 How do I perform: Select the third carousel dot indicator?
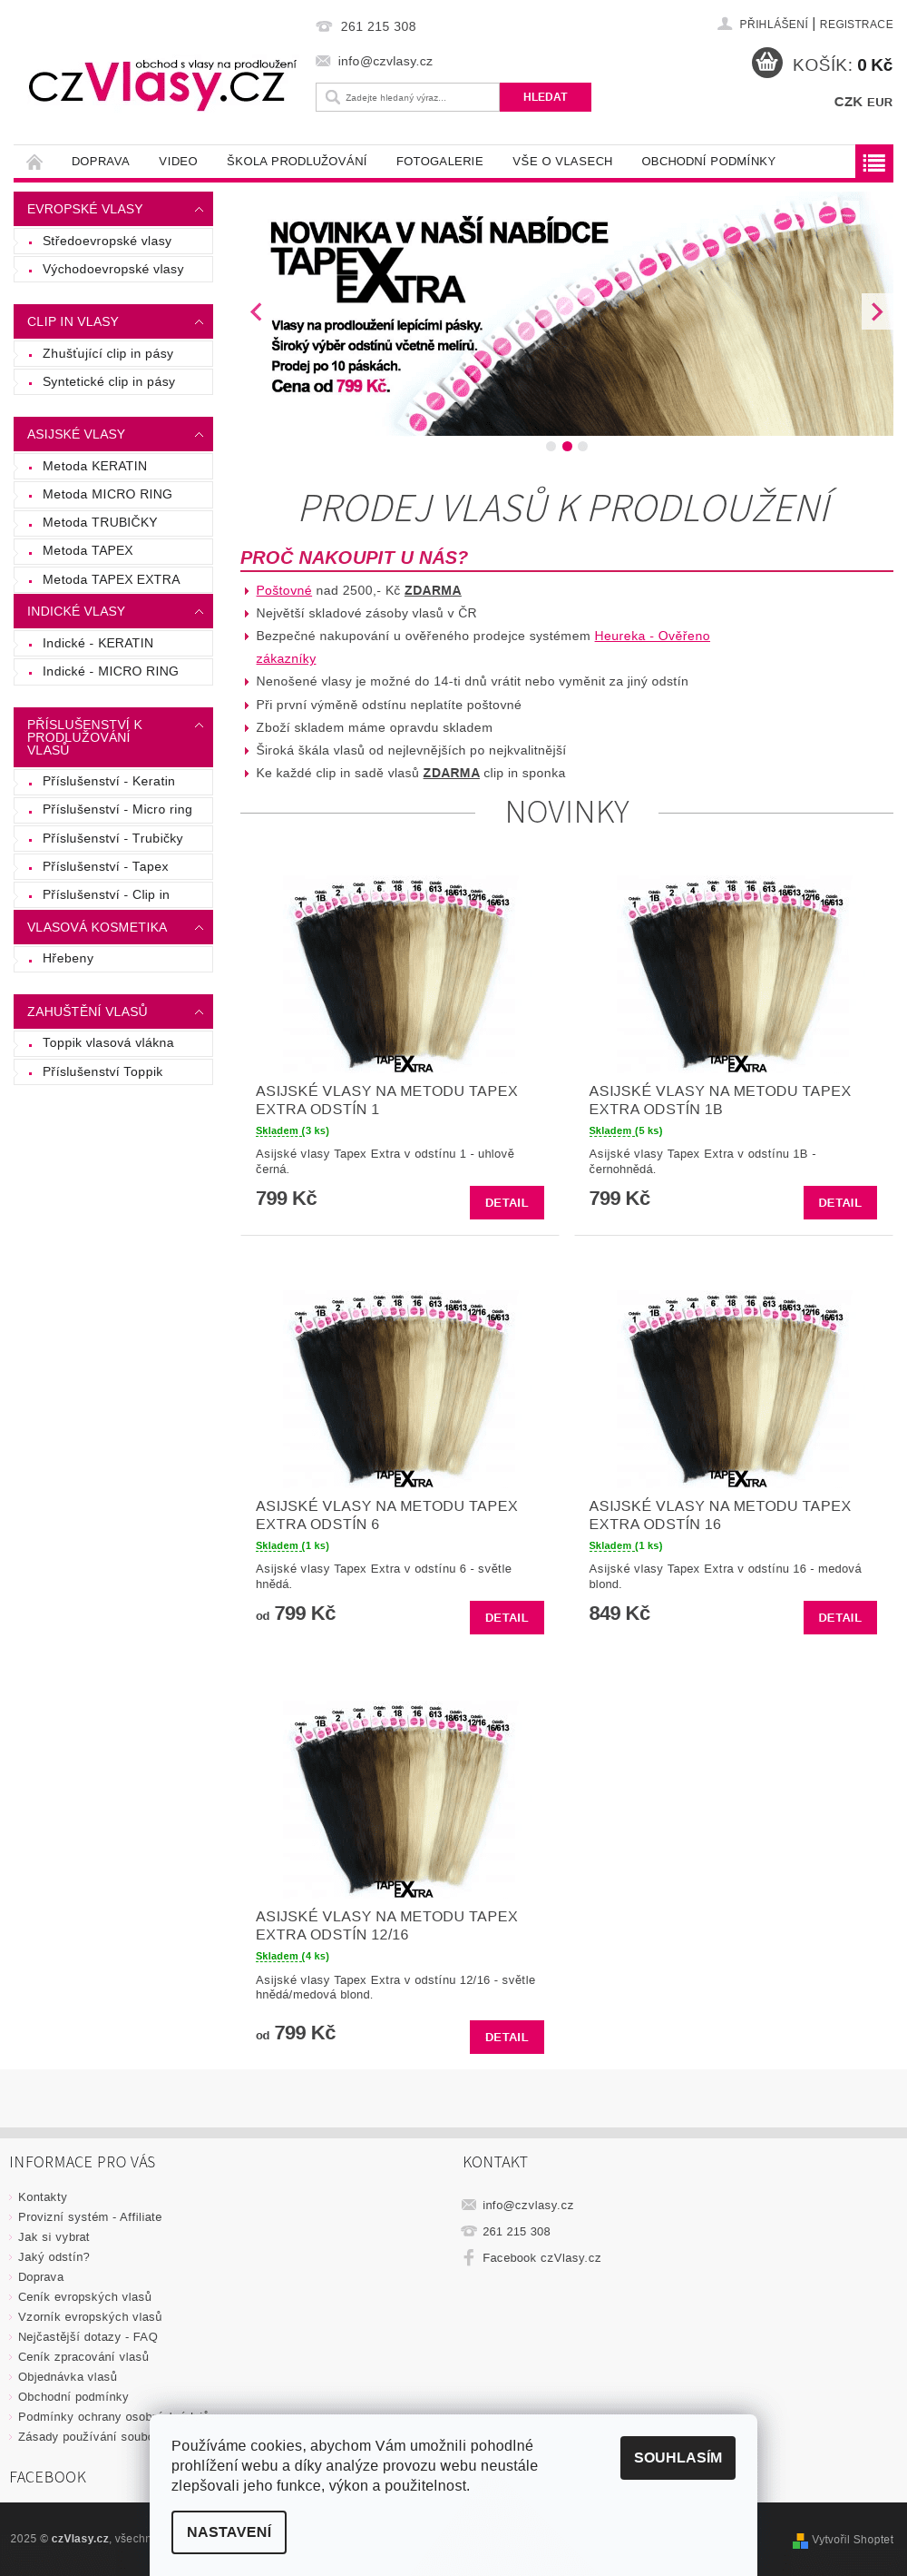click(583, 447)
